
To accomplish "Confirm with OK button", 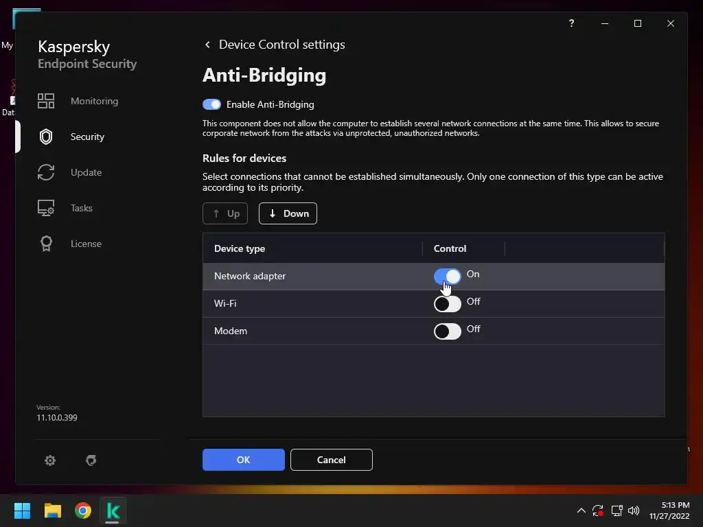I will pyautogui.click(x=244, y=460).
